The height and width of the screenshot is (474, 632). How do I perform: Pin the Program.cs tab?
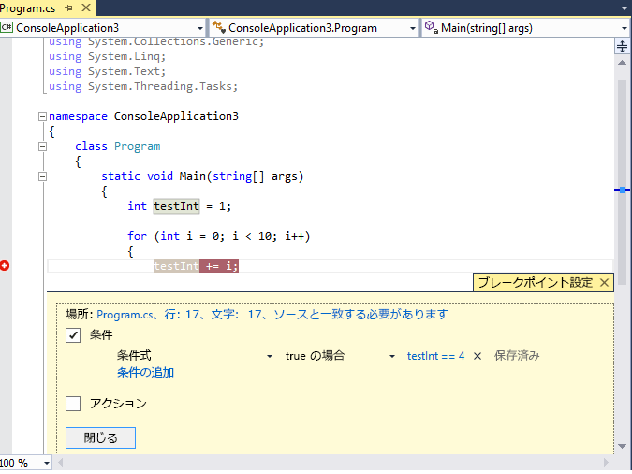point(69,7)
